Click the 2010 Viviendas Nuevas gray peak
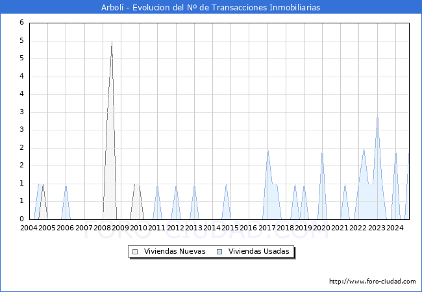Viewport: 422px width, 292px height. [x=137, y=185]
